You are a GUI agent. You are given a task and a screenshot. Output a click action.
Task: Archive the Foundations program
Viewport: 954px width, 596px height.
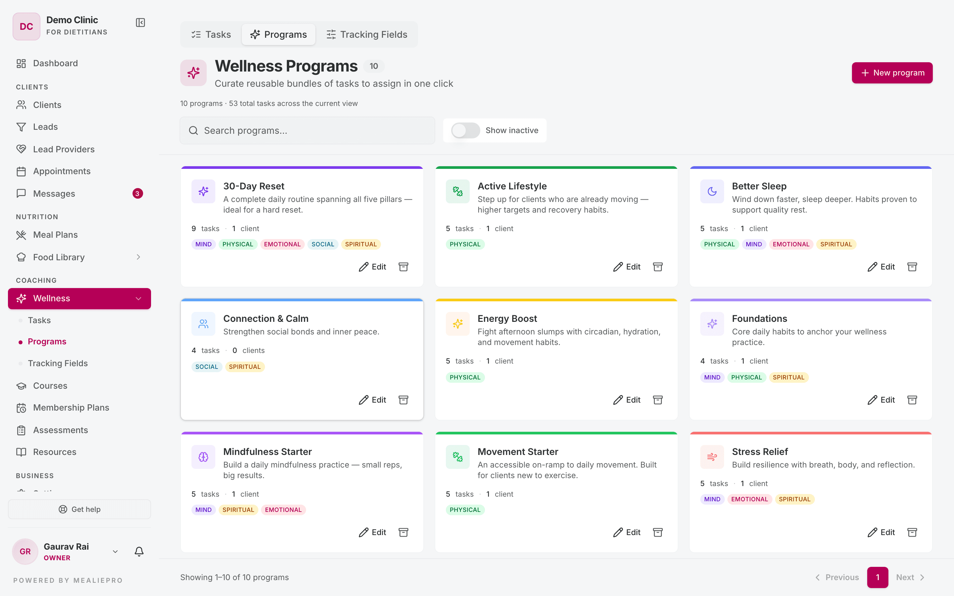tap(912, 400)
